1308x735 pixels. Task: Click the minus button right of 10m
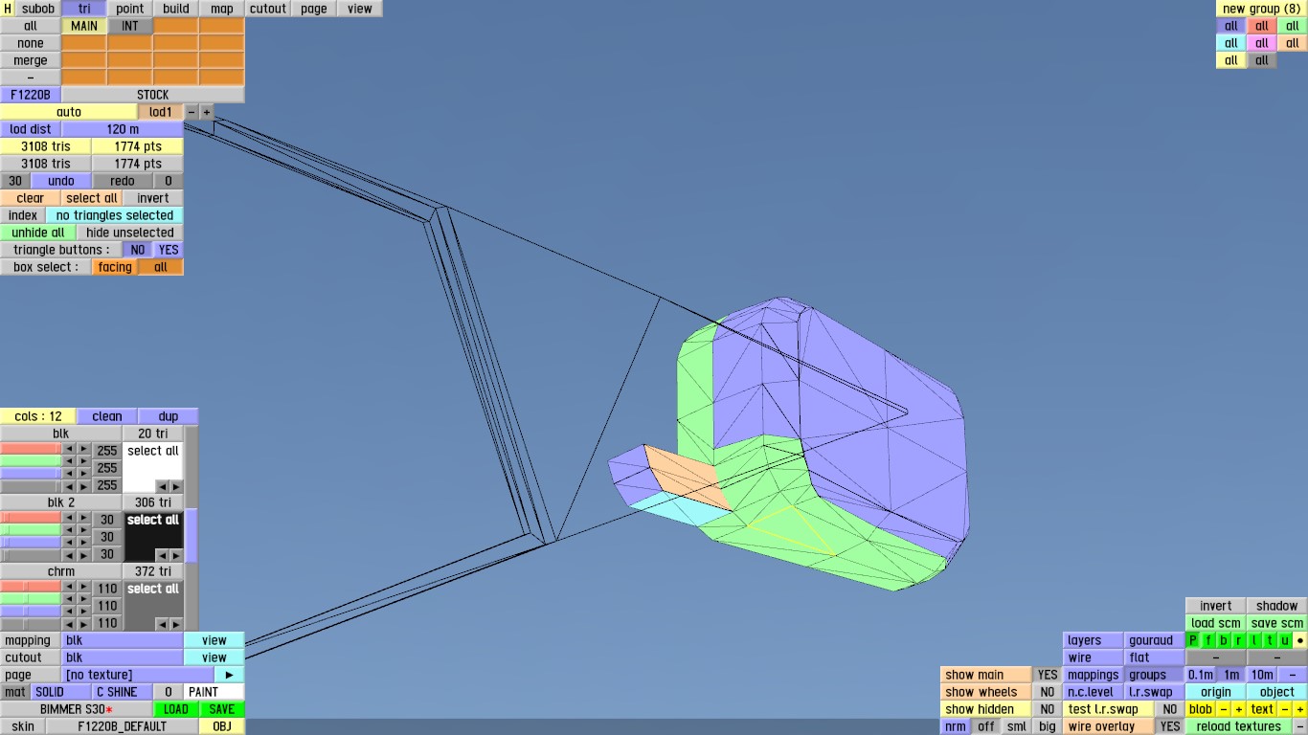click(x=1293, y=675)
